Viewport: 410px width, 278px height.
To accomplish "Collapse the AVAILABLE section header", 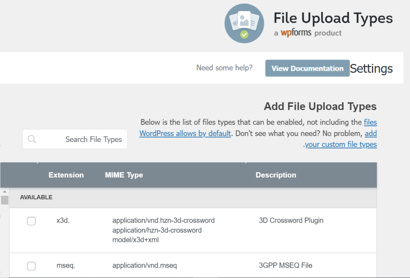I will pos(36,197).
